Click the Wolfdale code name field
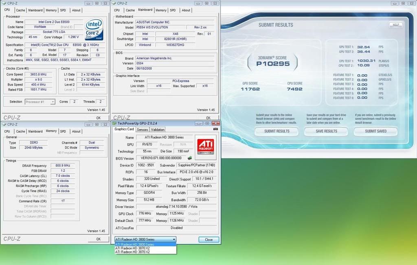The height and width of the screenshot is (265, 417). (40, 27)
